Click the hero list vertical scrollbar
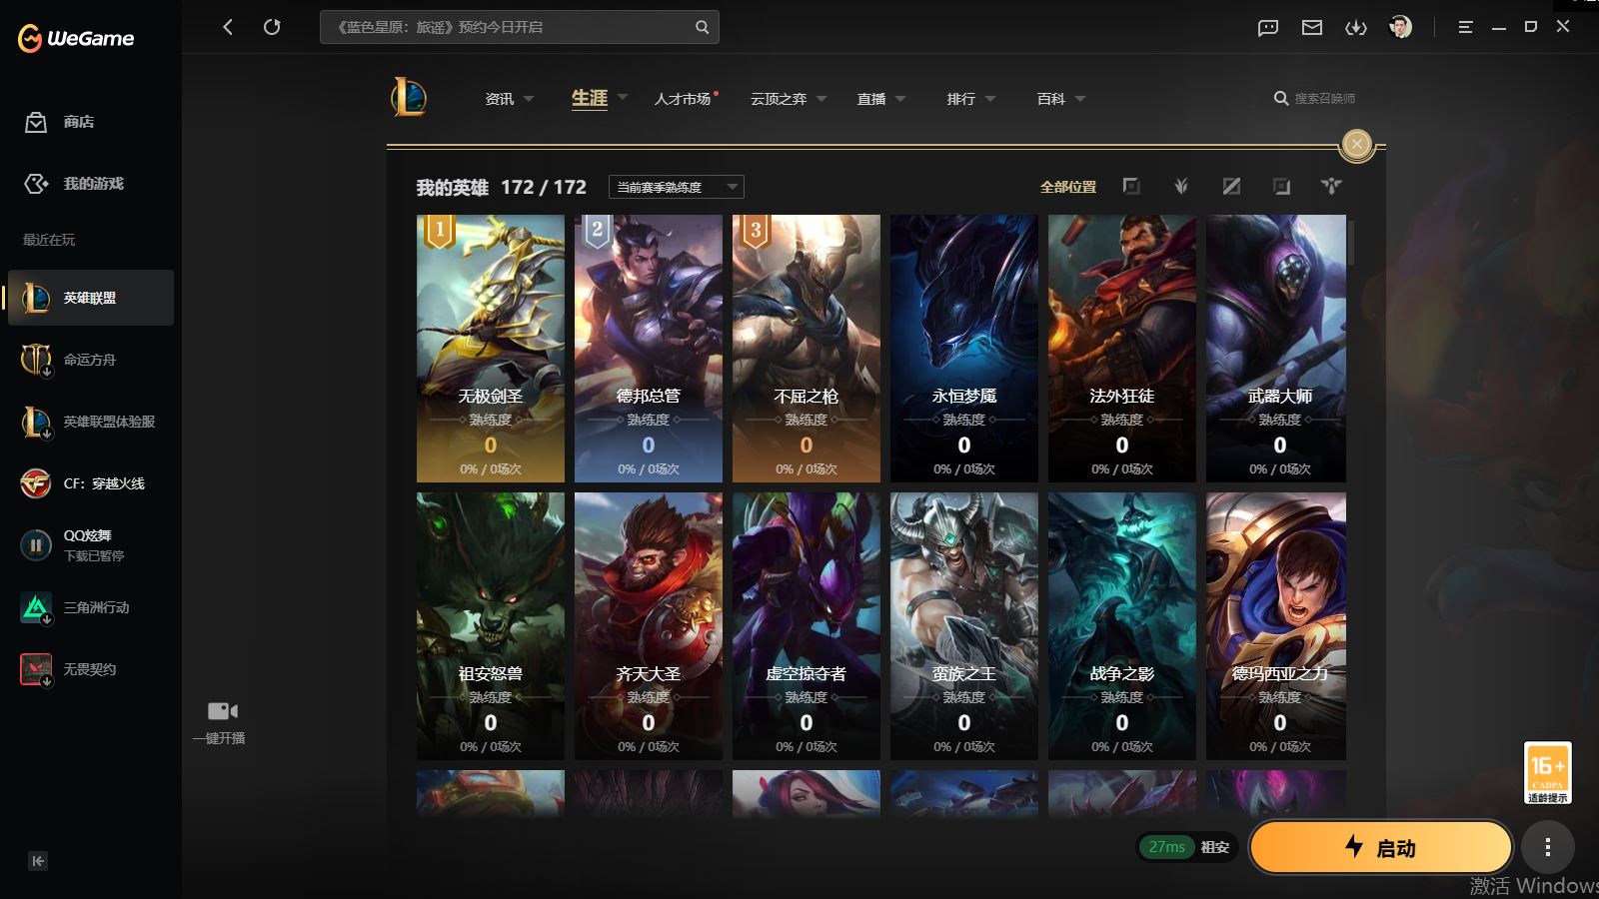 (x=1351, y=243)
